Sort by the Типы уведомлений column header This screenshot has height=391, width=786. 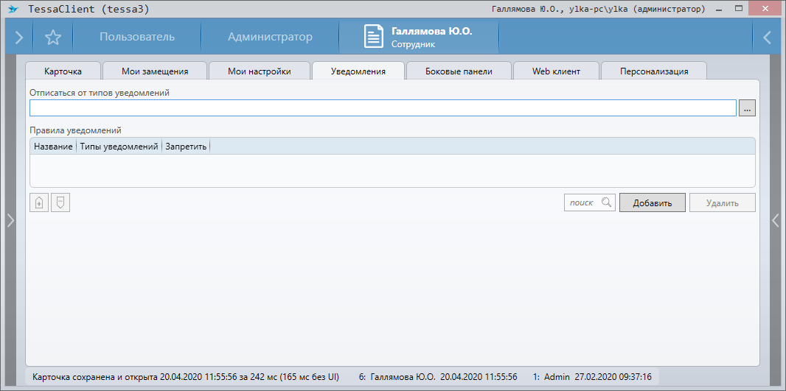(x=119, y=147)
